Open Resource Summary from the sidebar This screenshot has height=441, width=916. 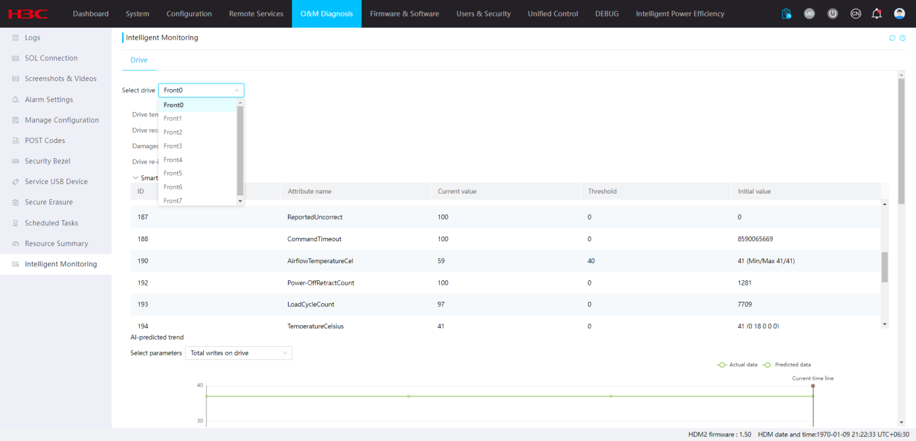pyautogui.click(x=56, y=244)
